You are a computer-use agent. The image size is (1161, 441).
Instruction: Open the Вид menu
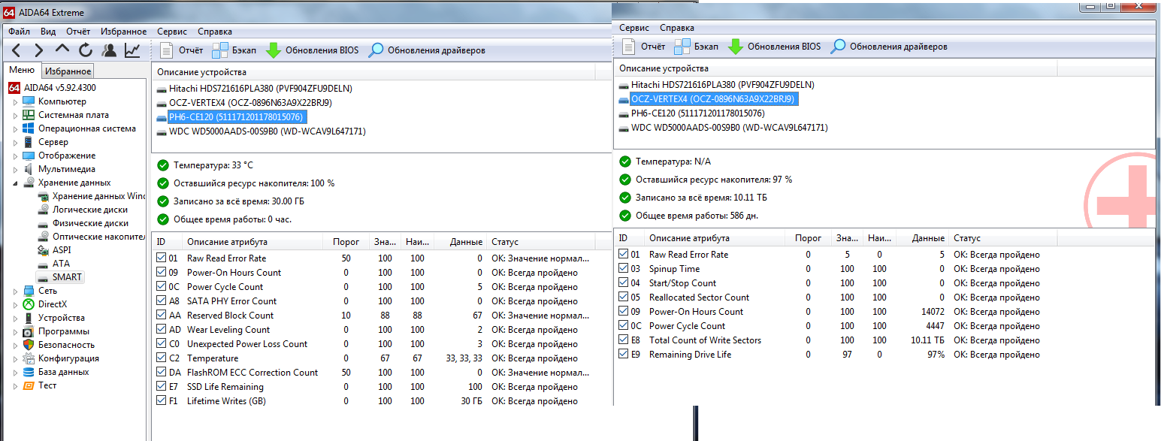48,32
